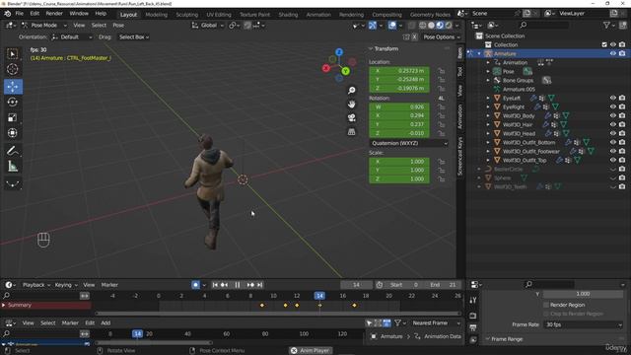Select wireframe viewport shading mode

point(423,25)
